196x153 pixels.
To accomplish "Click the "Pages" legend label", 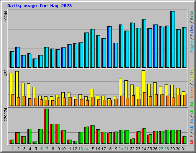I will coord(192,47).
